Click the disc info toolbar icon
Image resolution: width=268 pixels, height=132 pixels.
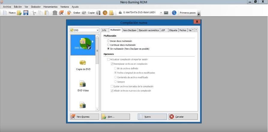[98, 13]
